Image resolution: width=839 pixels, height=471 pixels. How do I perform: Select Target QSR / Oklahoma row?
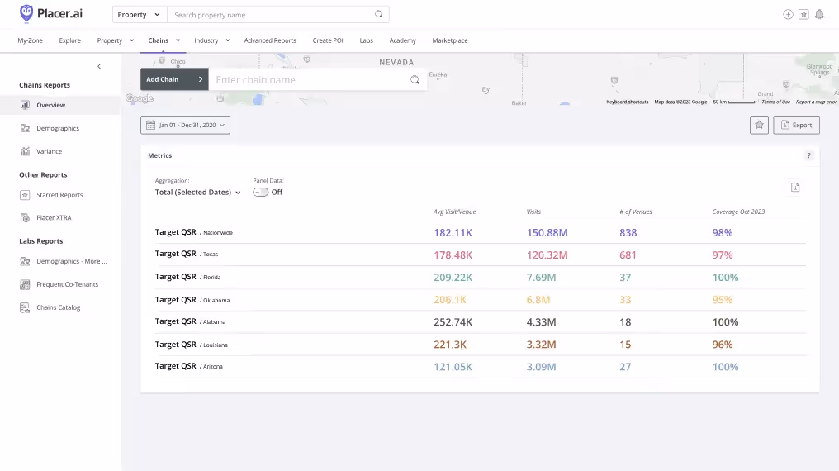(481, 300)
